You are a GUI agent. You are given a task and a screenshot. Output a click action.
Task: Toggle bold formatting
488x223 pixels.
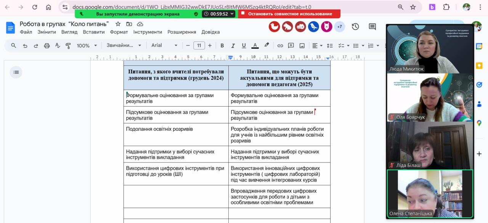click(222, 46)
